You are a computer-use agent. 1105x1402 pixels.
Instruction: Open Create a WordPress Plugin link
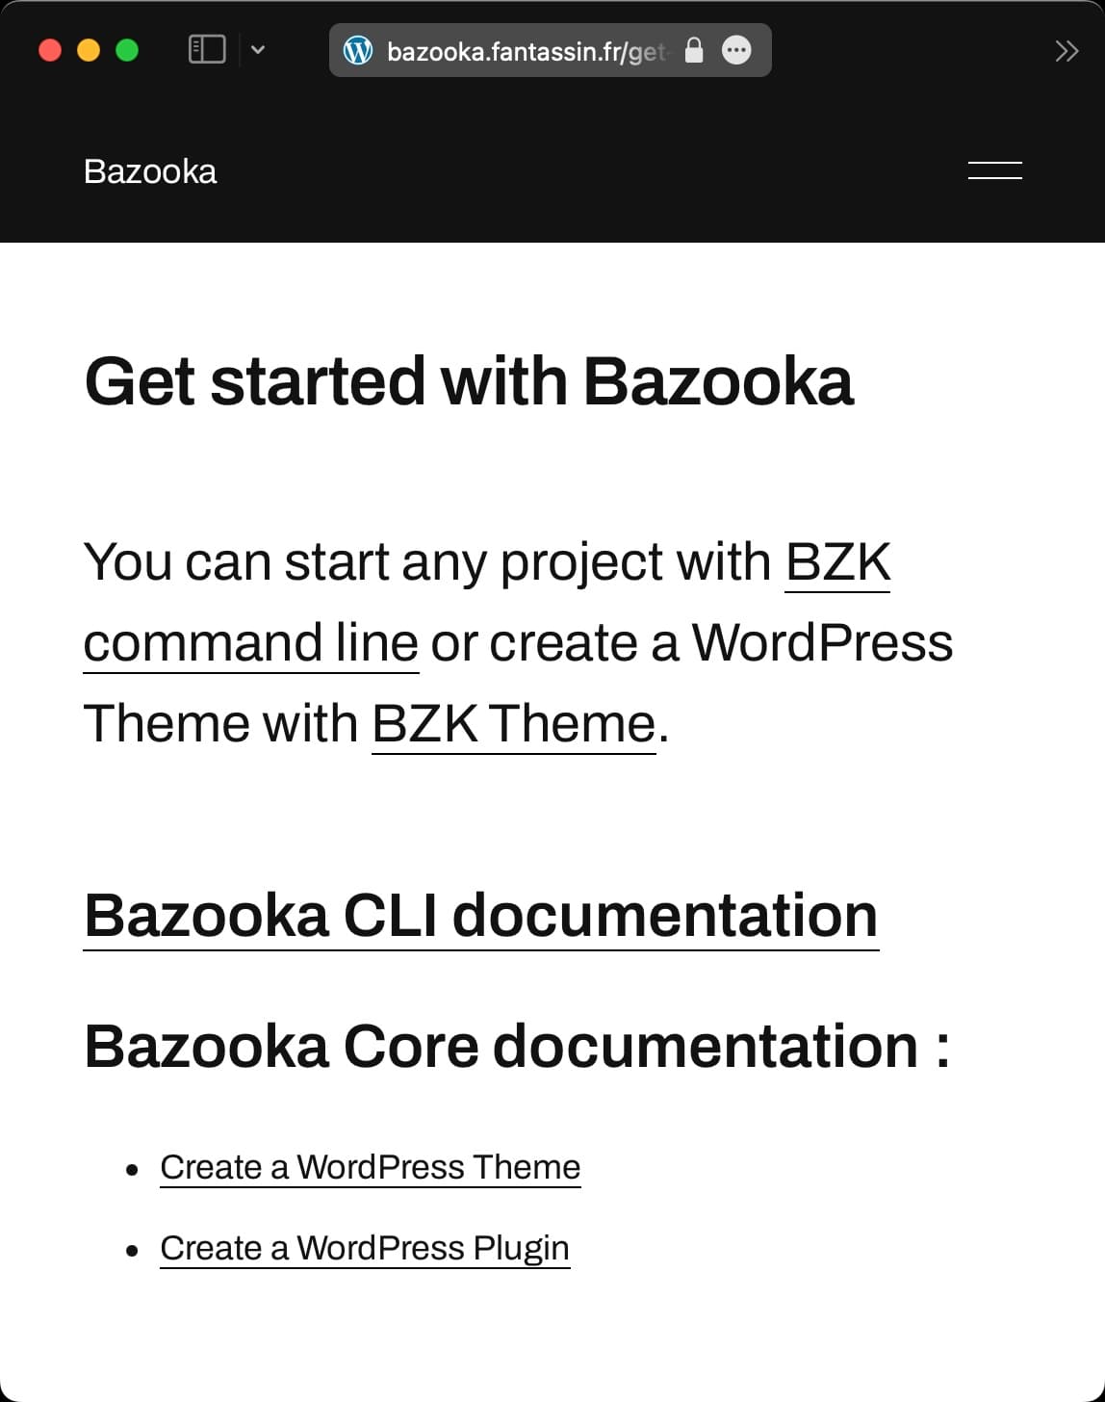pyautogui.click(x=365, y=1248)
